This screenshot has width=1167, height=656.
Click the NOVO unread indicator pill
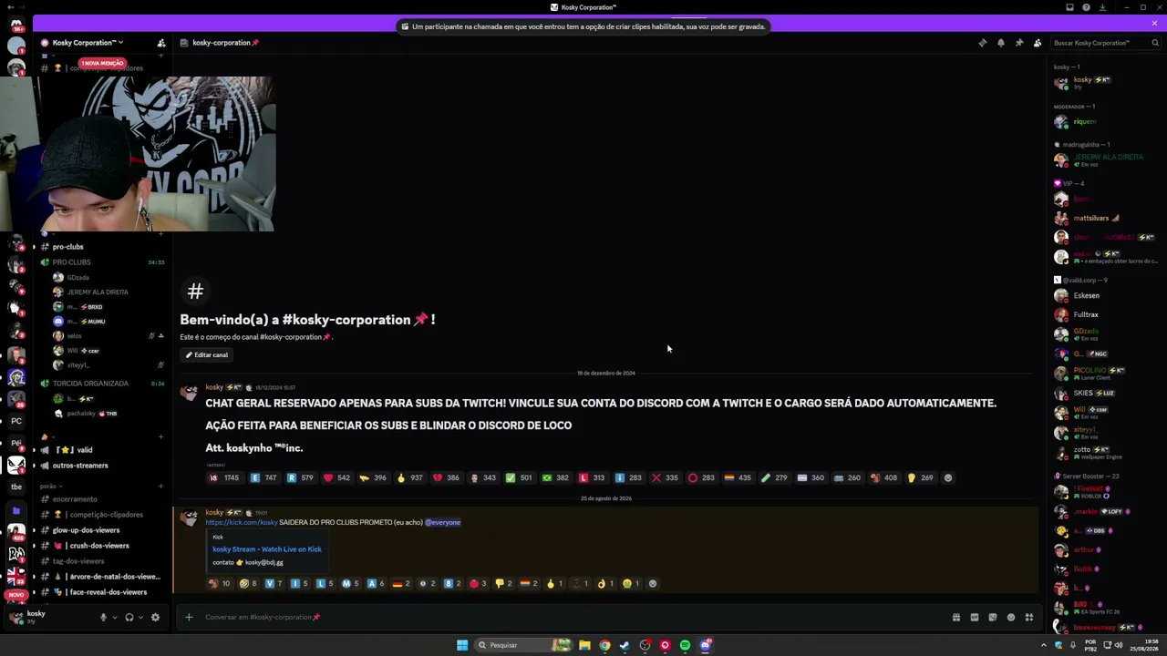[x=15, y=595]
